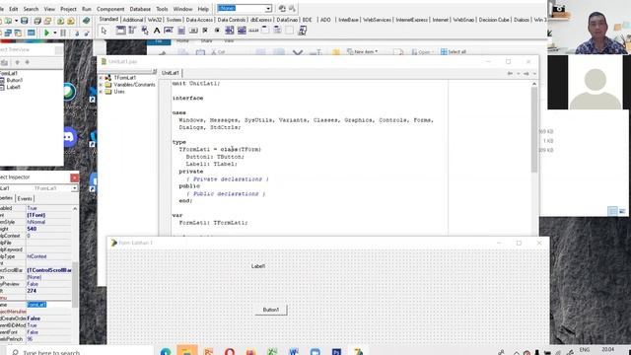Switch to the Data Access palette tab
The image size is (631, 355).
(199, 20)
